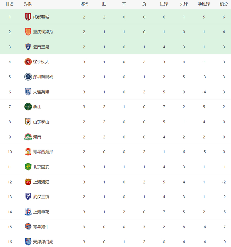This screenshot has width=231, height=247.
Task: Click the 云南玉昆 team badge
Action: click(x=28, y=47)
